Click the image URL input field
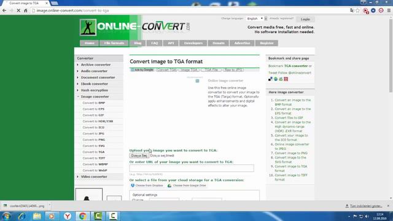 coord(192,168)
